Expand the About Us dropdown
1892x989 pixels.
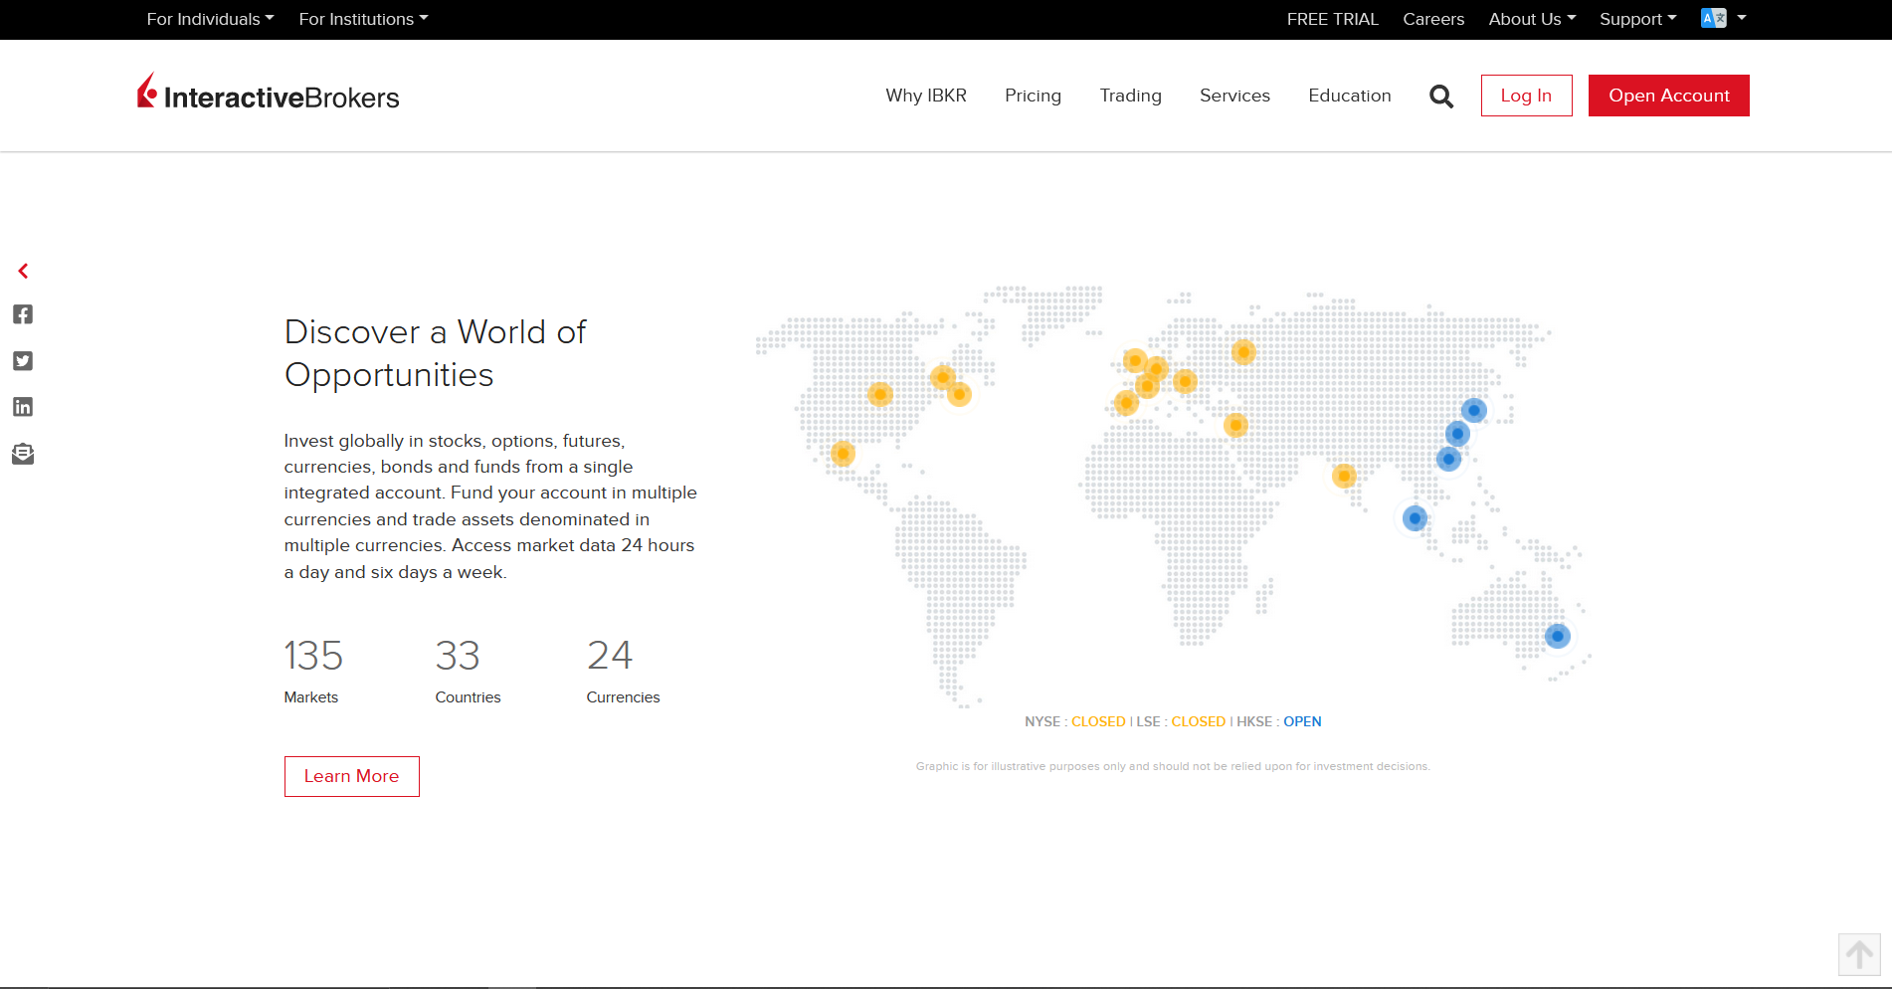[x=1532, y=19]
